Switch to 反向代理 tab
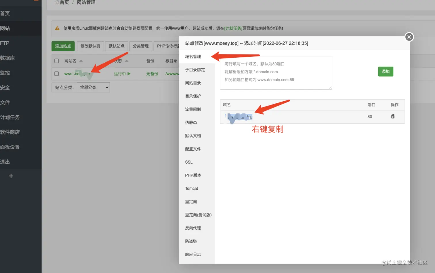This screenshot has height=273, width=435. [x=193, y=228]
